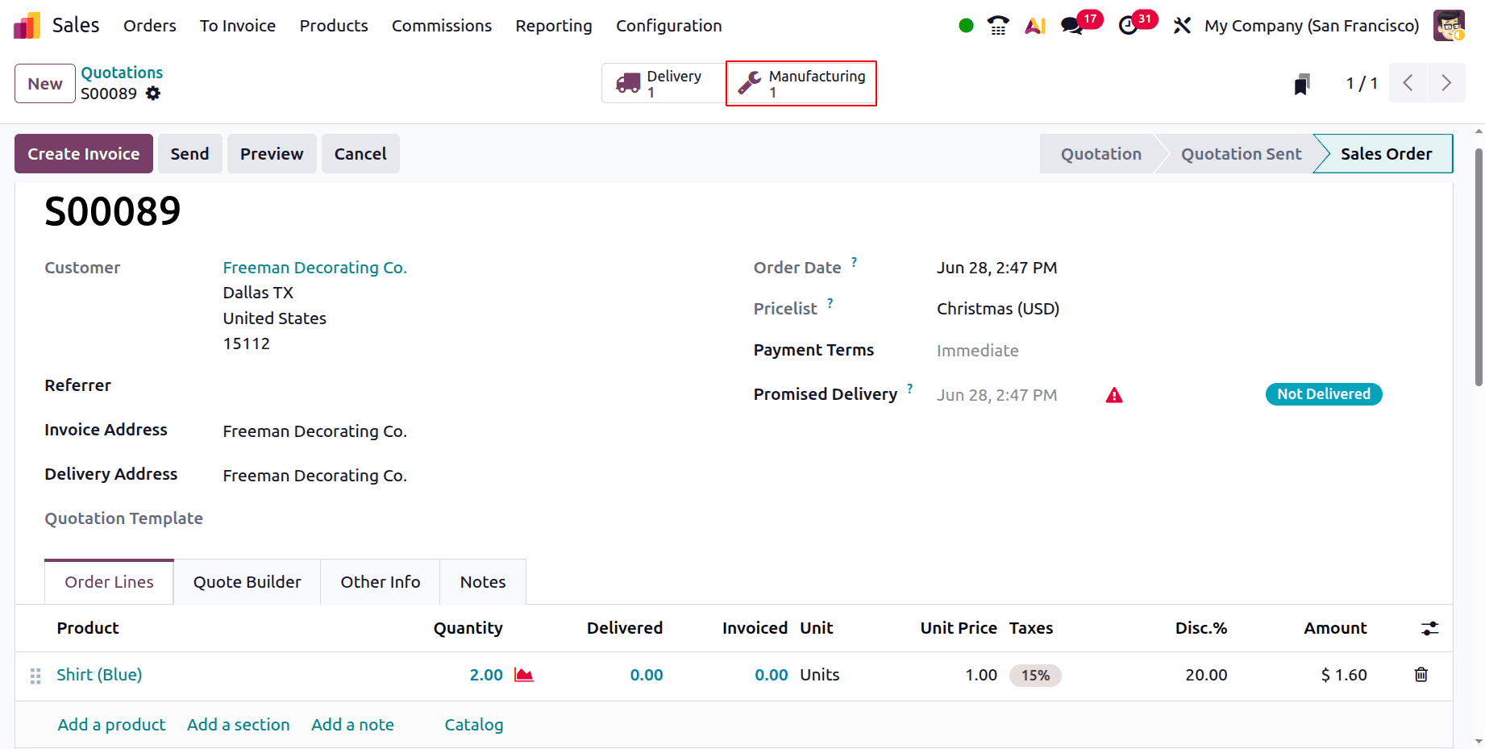Open the Reporting menu
Image resolution: width=1485 pixels, height=749 pixels.
tap(554, 26)
